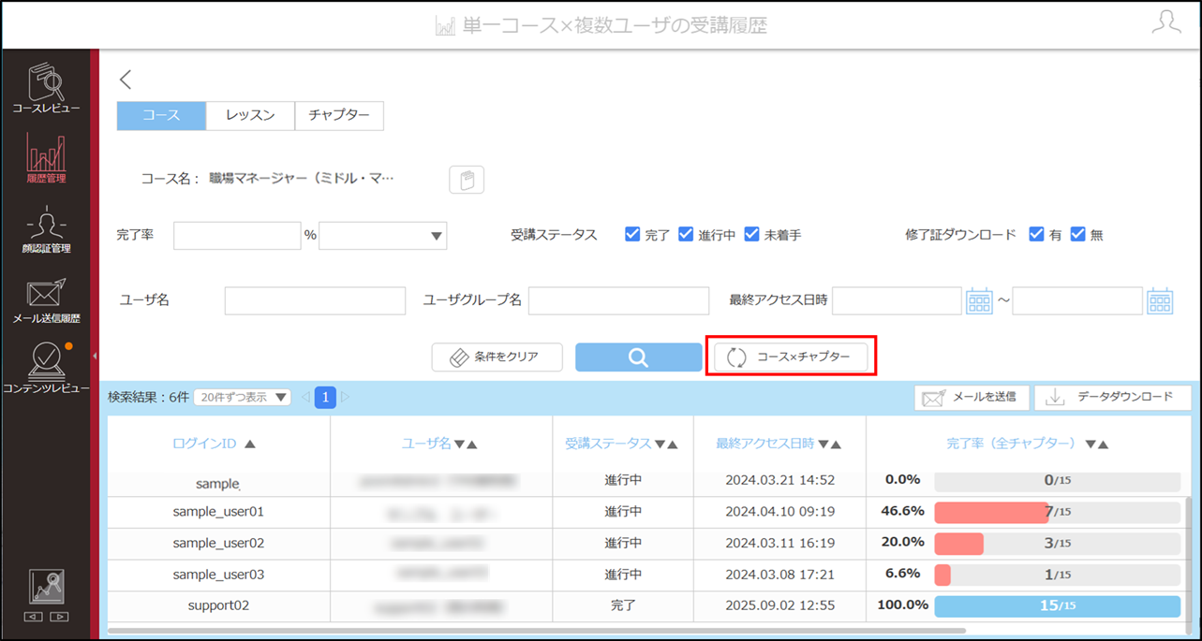
Task: Toggle the 未着手 status checkbox
Action: point(751,234)
